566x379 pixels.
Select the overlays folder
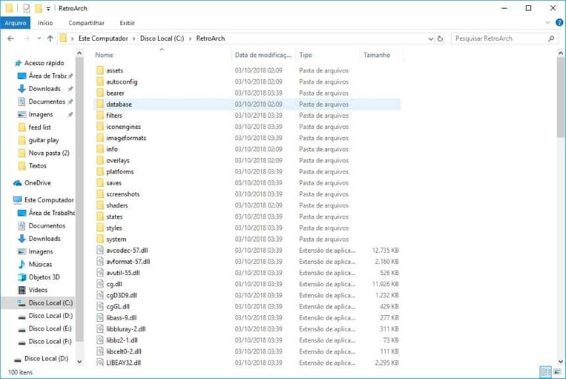(x=118, y=161)
